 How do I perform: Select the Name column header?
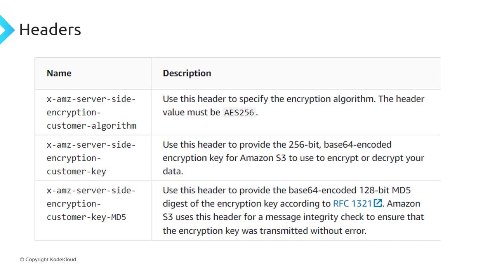pyautogui.click(x=59, y=73)
